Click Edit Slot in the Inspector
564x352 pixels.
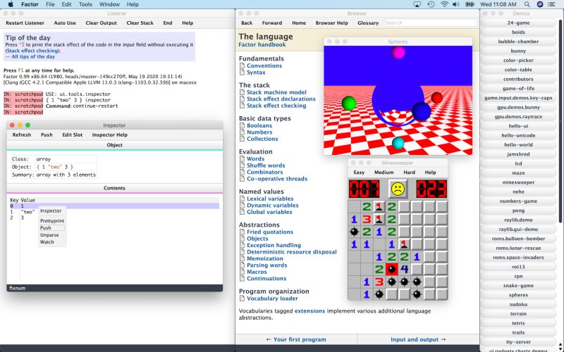[73, 134]
